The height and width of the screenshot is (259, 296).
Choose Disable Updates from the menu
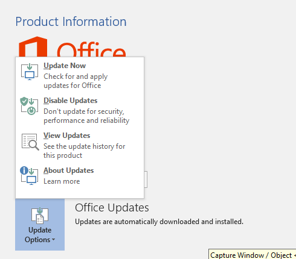pos(71,101)
